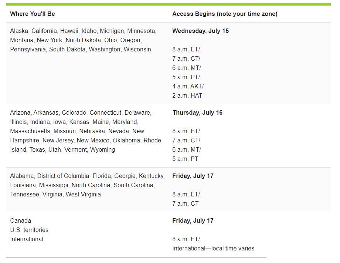The height and width of the screenshot is (263, 340).
Task: Click the "International—local time varies" note
Action: [213, 249]
